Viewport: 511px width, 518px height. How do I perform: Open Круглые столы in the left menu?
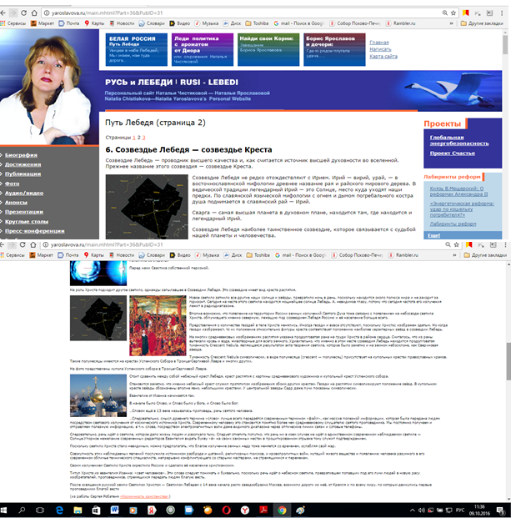click(x=27, y=221)
